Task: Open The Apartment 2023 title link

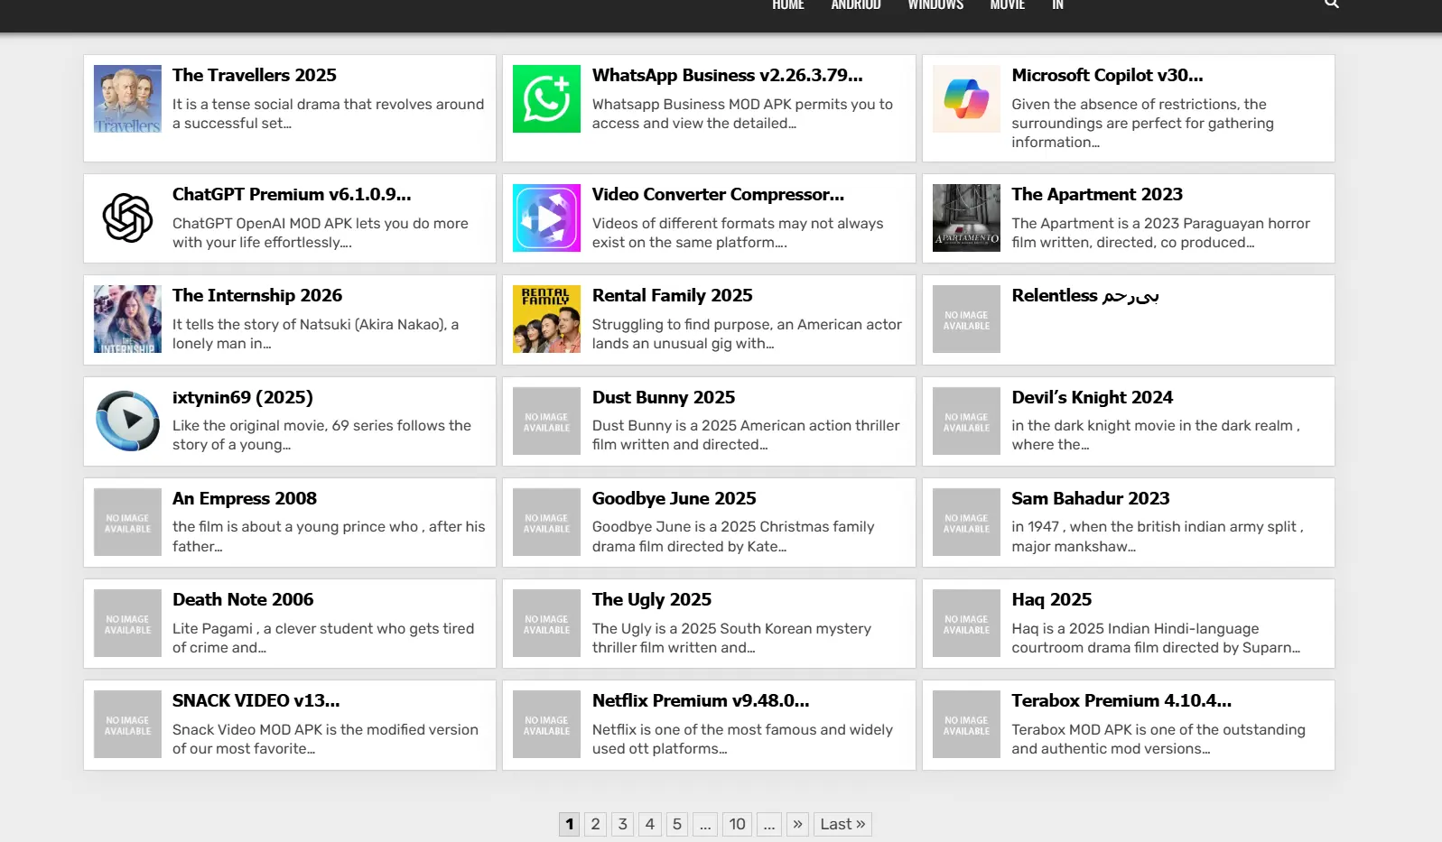Action: [1097, 194]
